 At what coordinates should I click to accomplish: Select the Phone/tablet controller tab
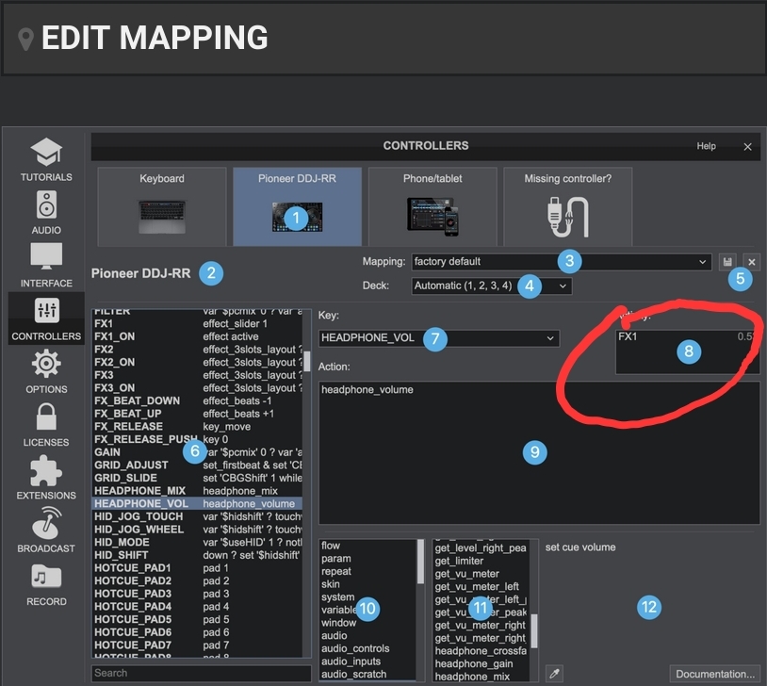(x=432, y=206)
